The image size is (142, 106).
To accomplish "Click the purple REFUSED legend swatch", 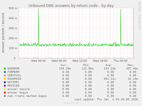I will click(5, 86).
